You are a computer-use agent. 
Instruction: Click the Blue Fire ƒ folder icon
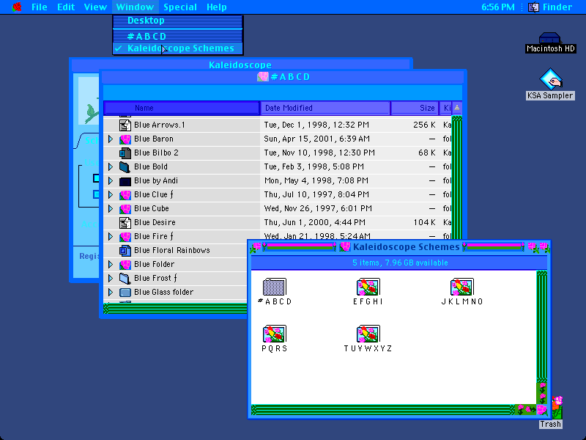tap(125, 237)
